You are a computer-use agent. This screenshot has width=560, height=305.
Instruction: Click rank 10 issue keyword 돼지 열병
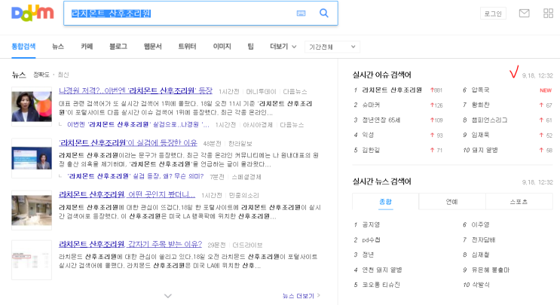click(485, 150)
